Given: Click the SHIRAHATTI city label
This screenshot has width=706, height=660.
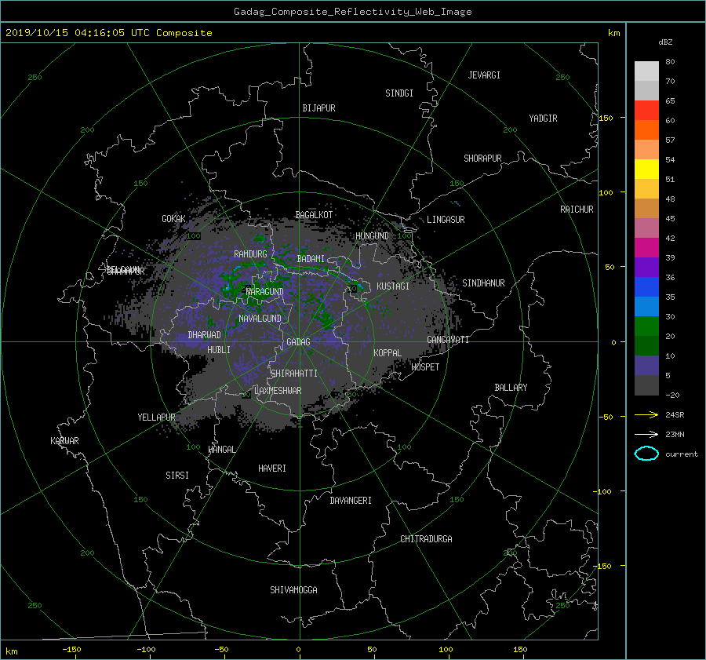Looking at the screenshot, I should (294, 373).
